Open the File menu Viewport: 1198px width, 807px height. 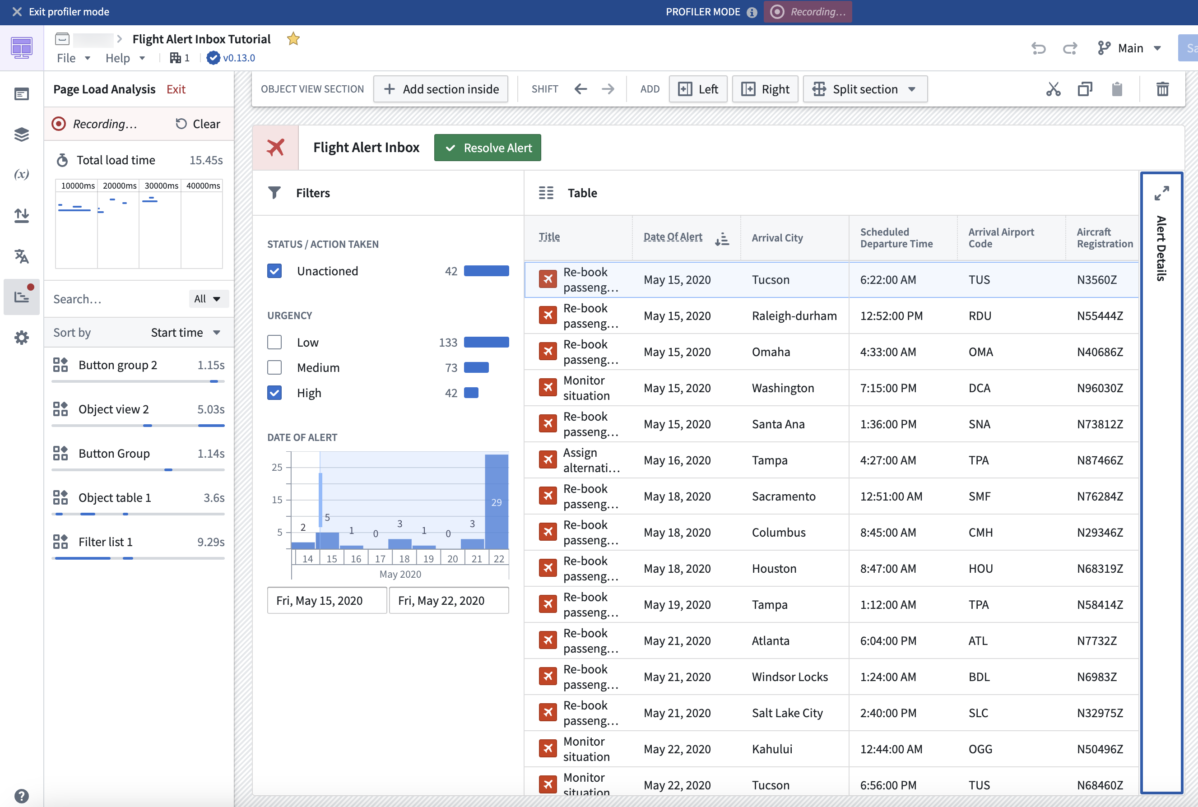pos(74,58)
